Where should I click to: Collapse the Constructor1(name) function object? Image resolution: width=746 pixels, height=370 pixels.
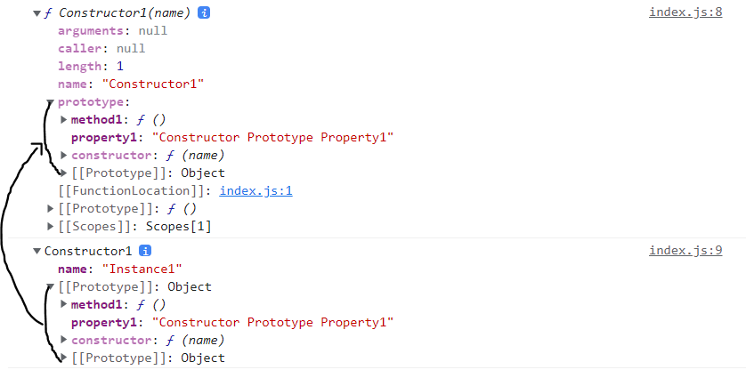point(36,13)
